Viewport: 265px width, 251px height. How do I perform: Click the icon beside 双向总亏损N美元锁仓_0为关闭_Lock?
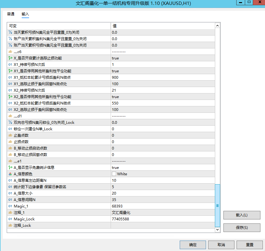click(x=10, y=122)
